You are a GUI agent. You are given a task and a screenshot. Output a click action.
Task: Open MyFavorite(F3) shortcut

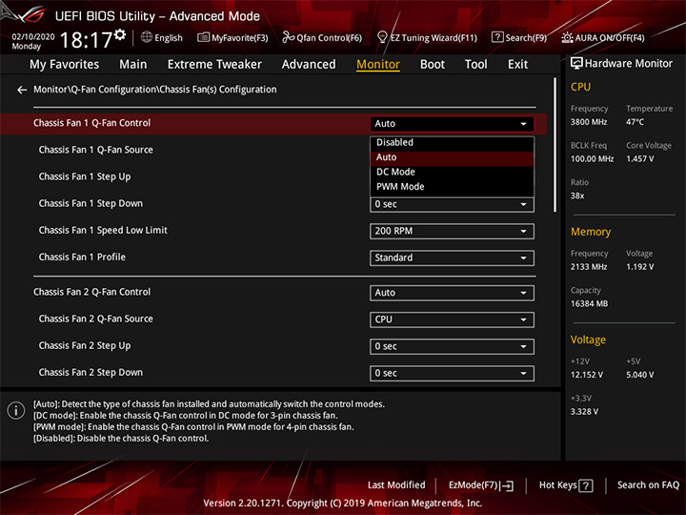click(232, 37)
